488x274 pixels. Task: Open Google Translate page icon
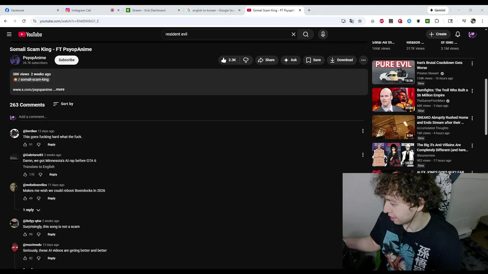(x=352, y=21)
